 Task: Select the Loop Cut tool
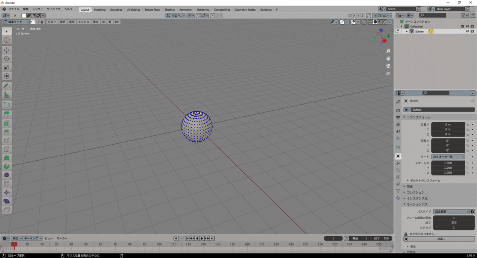pyautogui.click(x=7, y=141)
